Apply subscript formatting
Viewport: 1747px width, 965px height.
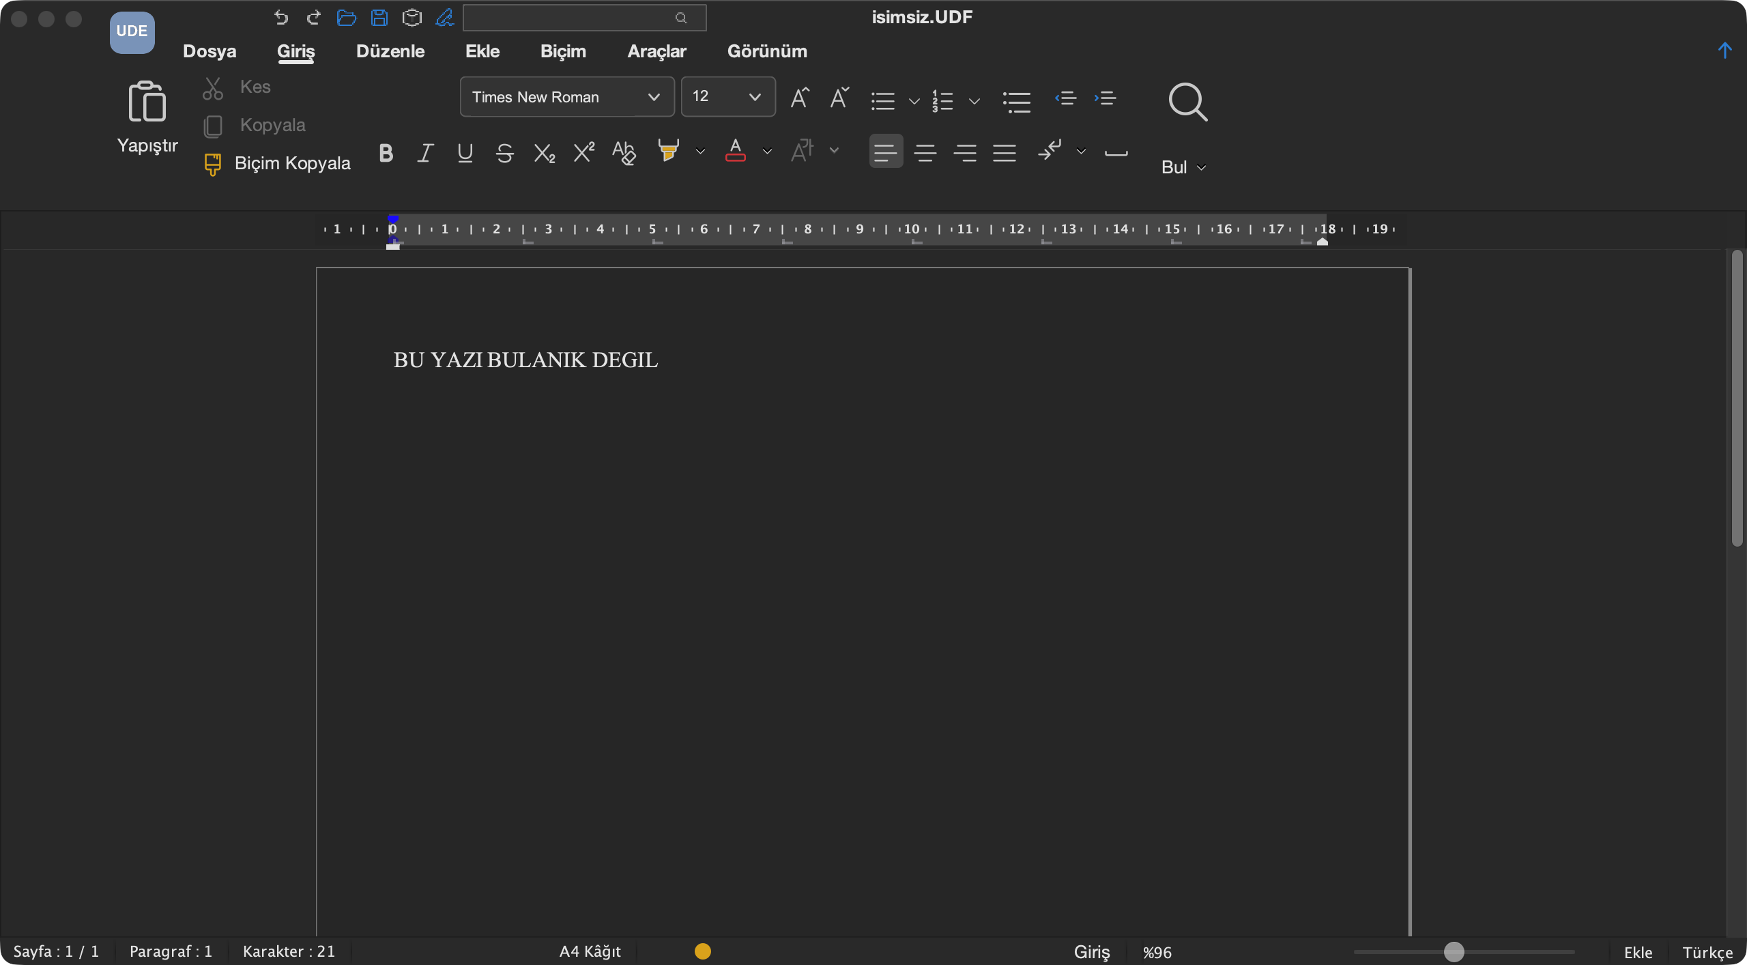[545, 153]
